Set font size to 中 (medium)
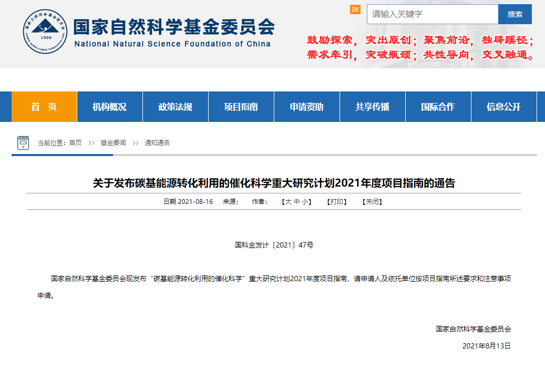This screenshot has height=370, width=545. click(x=296, y=202)
